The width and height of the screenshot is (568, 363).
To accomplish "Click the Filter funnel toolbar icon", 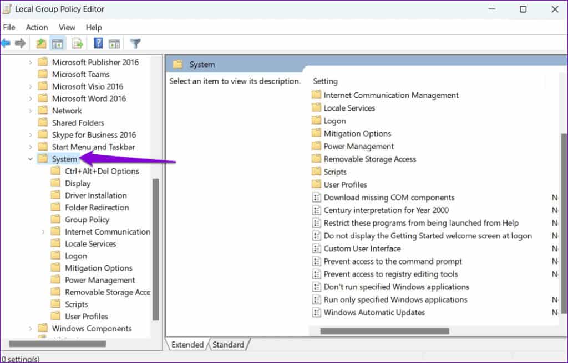I will (x=135, y=44).
